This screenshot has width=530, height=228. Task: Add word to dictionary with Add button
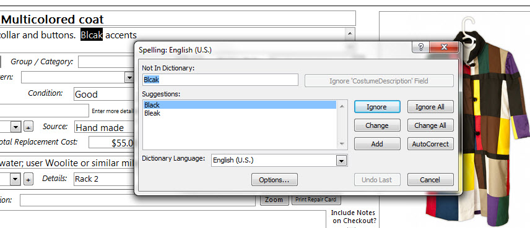[377, 144]
